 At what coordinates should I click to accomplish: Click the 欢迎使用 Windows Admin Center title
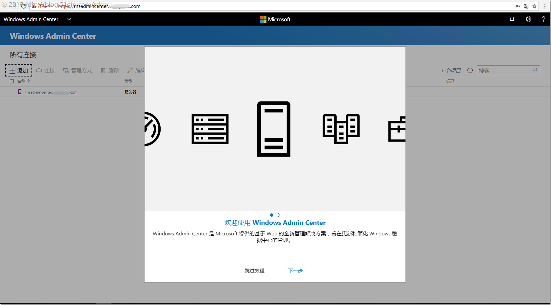coord(275,223)
